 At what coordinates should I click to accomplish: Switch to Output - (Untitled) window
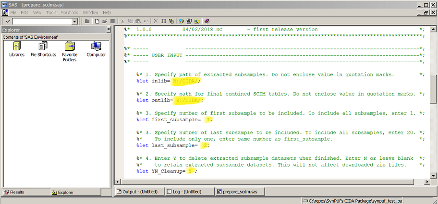point(138,192)
